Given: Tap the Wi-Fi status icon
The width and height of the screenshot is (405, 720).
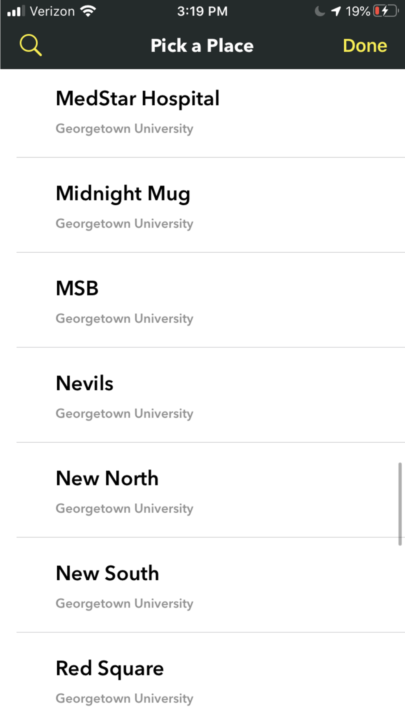Looking at the screenshot, I should coord(88,11).
